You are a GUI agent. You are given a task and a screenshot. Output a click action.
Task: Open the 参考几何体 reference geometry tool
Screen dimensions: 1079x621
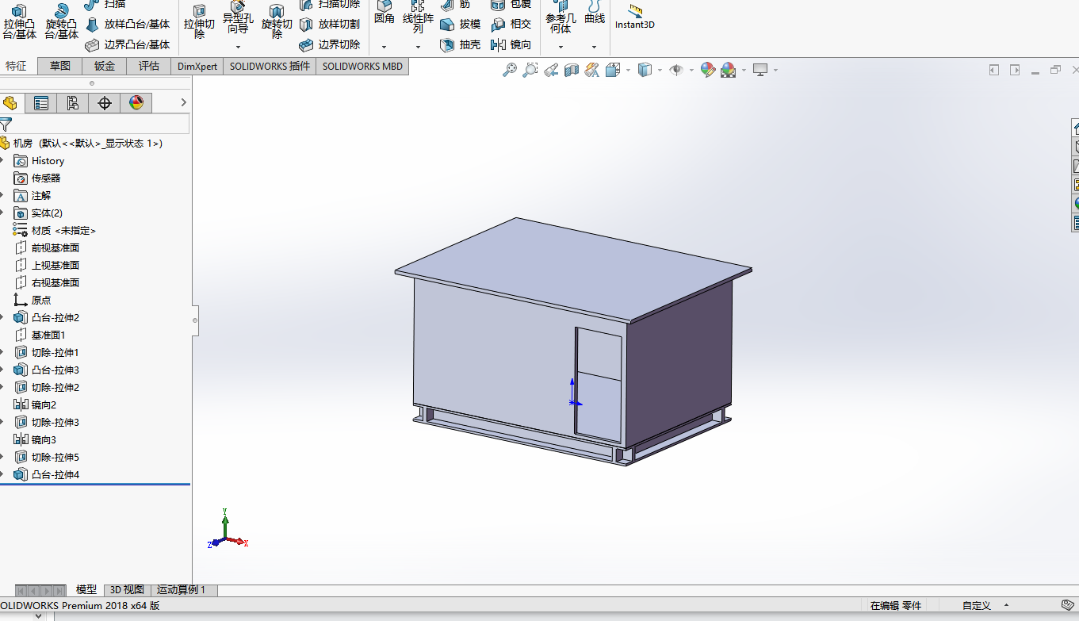coord(561,17)
